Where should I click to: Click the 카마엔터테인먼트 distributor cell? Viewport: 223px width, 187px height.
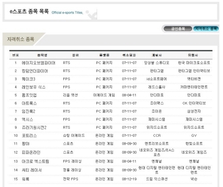(x=194, y=87)
